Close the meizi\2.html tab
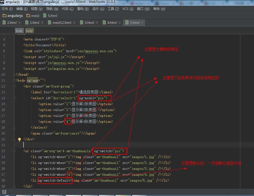This screenshot has width=254, height=196. pos(74,22)
